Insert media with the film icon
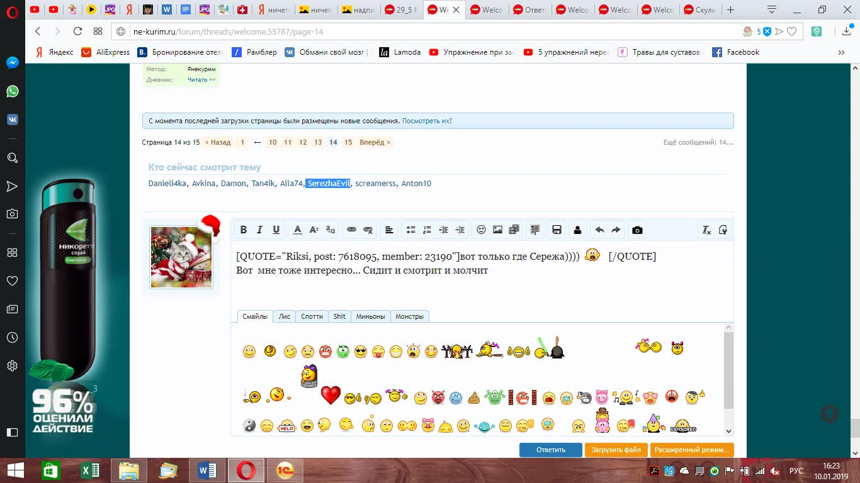The width and height of the screenshot is (860, 483). [514, 230]
